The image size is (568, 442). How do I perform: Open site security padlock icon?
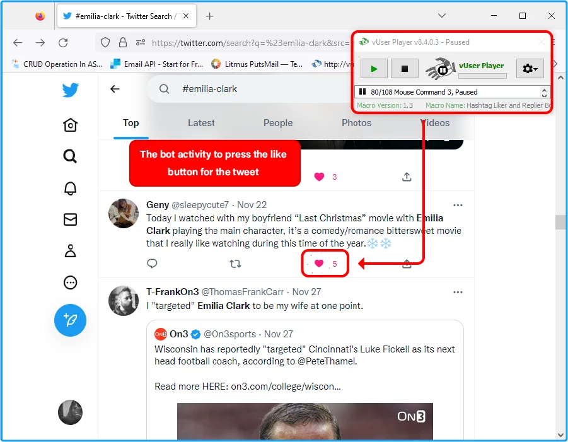point(123,43)
